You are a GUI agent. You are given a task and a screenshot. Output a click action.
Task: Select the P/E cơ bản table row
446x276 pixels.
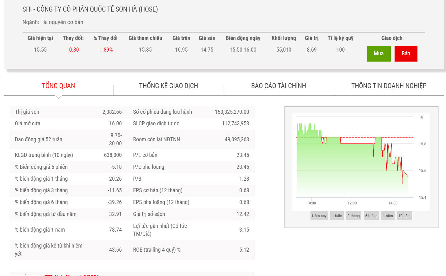pos(191,155)
